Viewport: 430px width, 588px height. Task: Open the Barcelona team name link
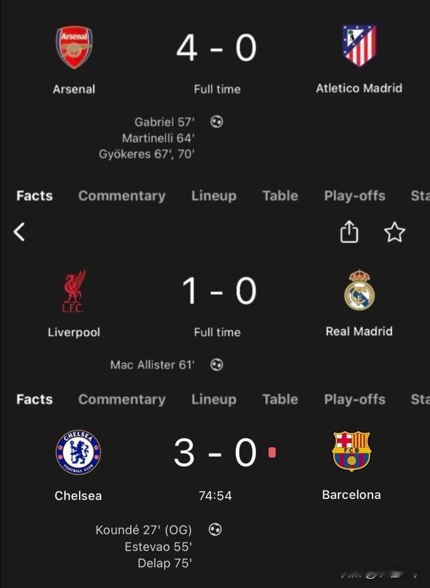point(351,495)
